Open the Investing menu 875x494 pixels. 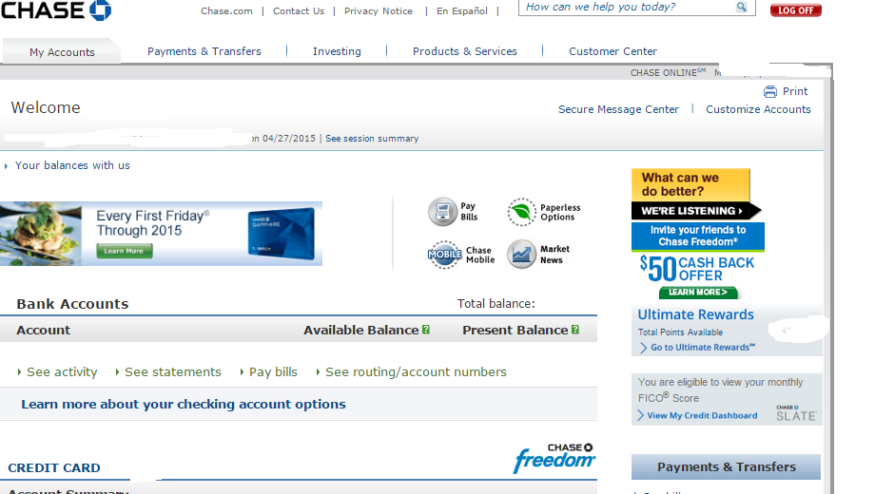(x=337, y=51)
